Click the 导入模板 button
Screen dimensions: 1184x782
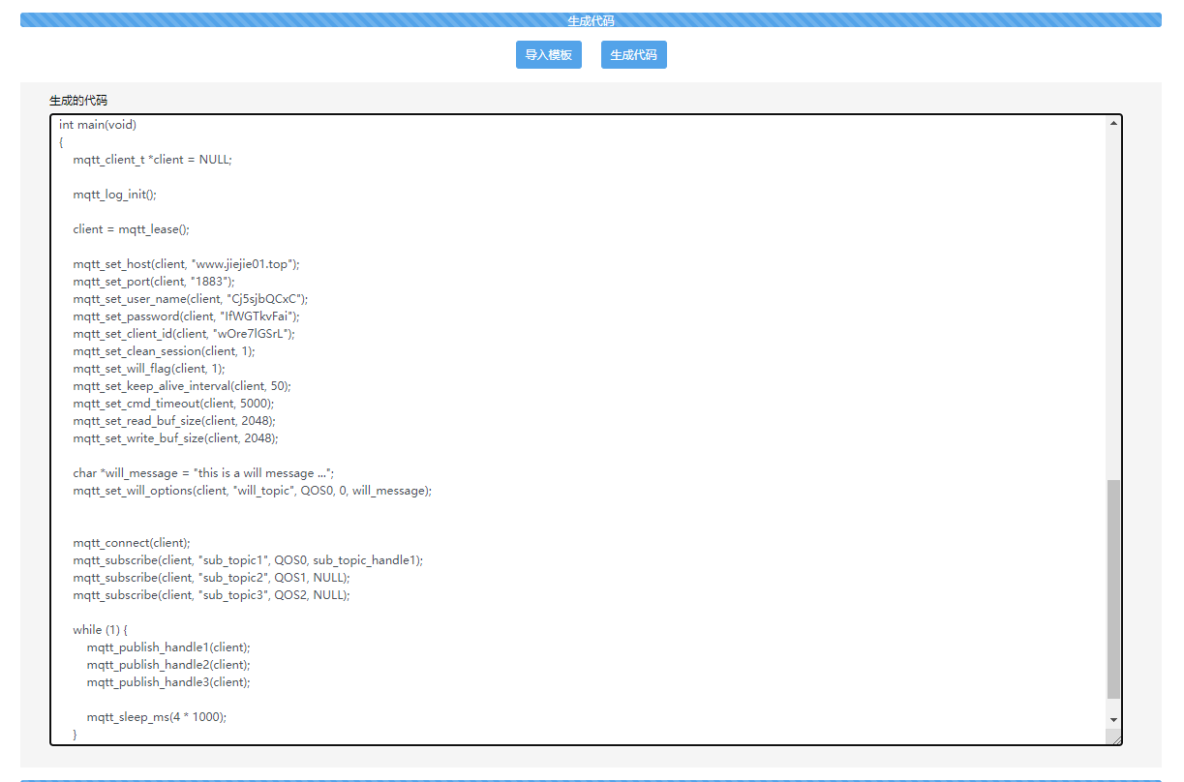click(548, 54)
